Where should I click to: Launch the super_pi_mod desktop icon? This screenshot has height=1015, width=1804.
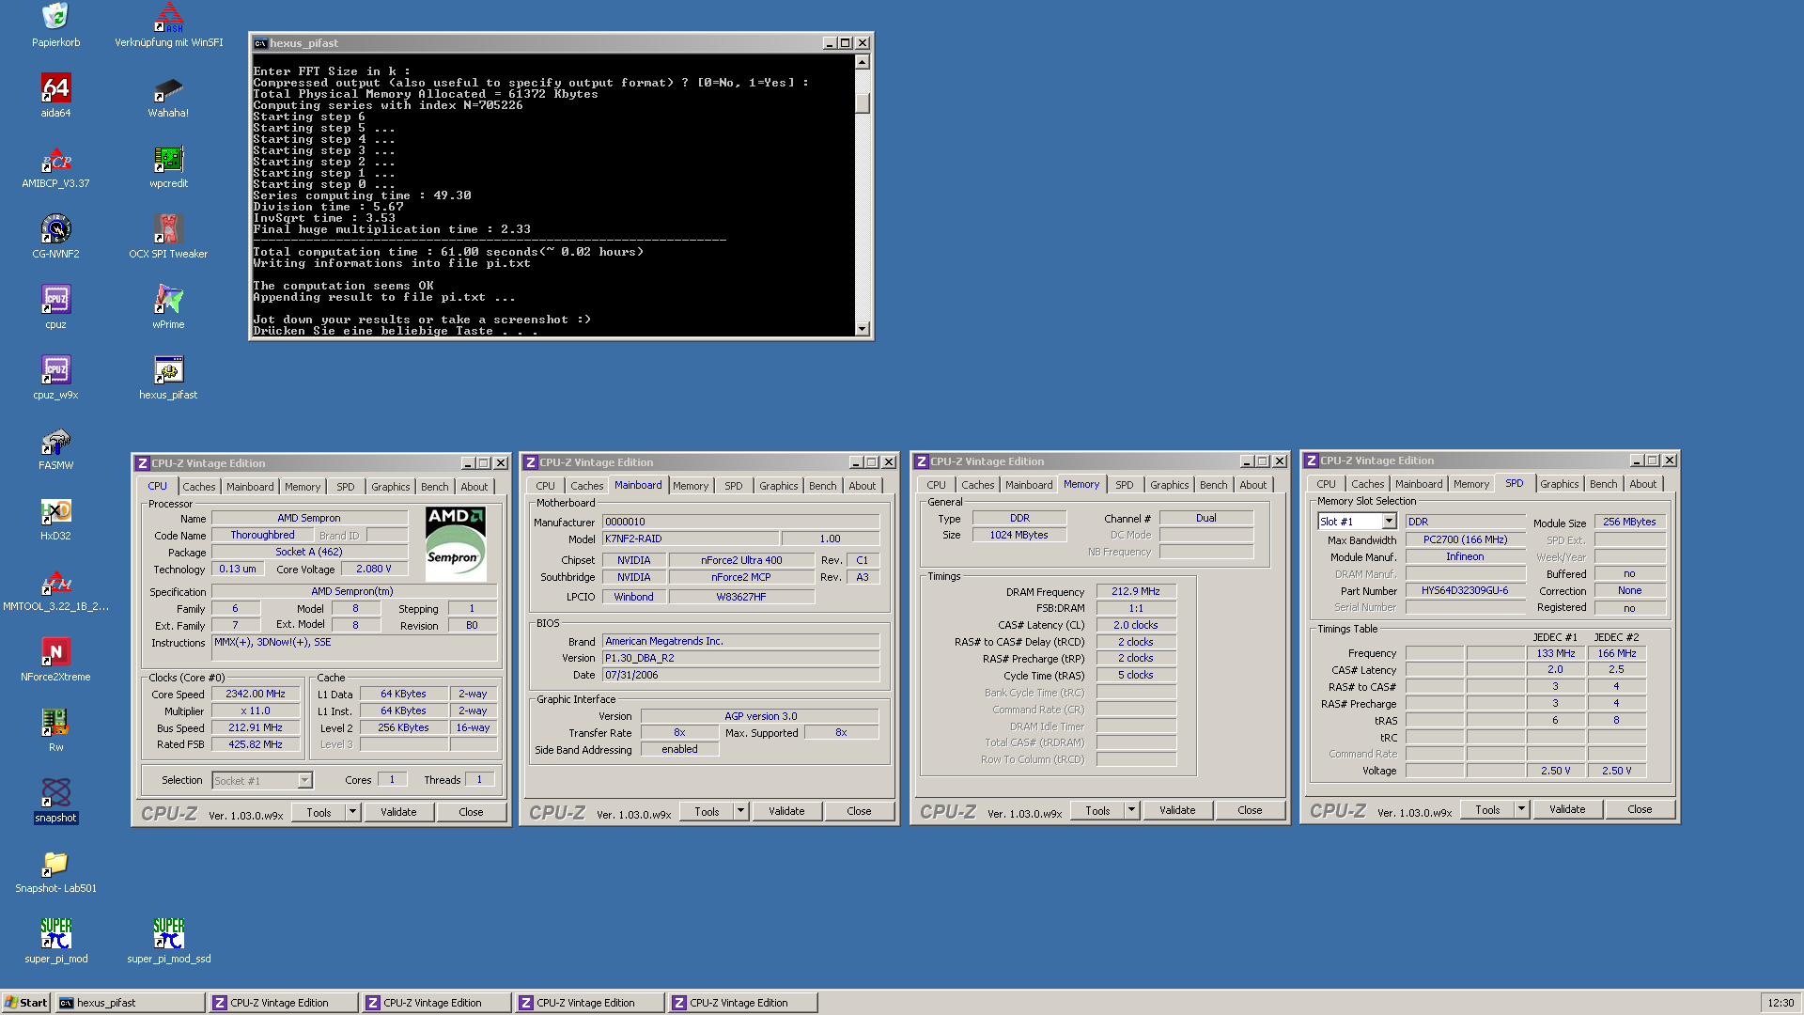(55, 933)
